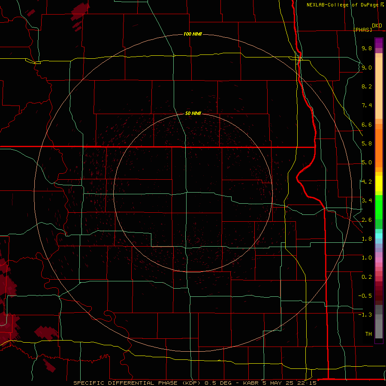
Task: Pick the pink color bar segment
Action: pos(379,260)
